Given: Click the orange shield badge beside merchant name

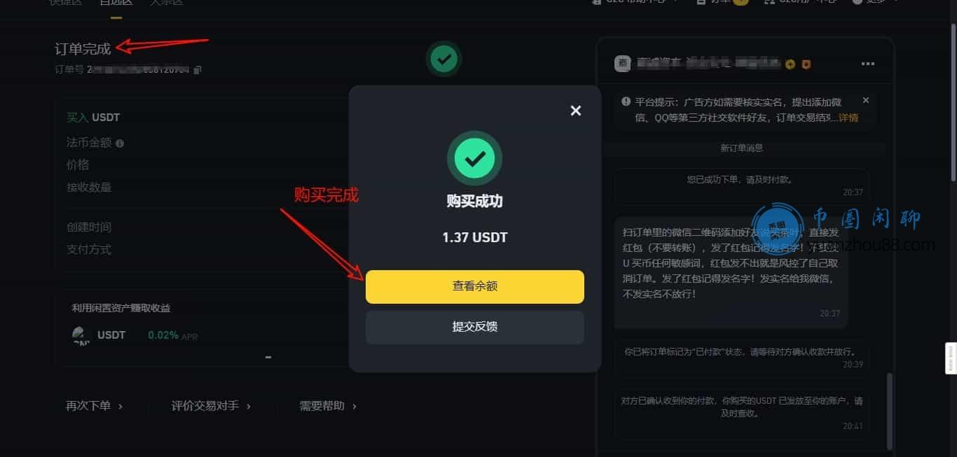Looking at the screenshot, I should pyautogui.click(x=806, y=64).
